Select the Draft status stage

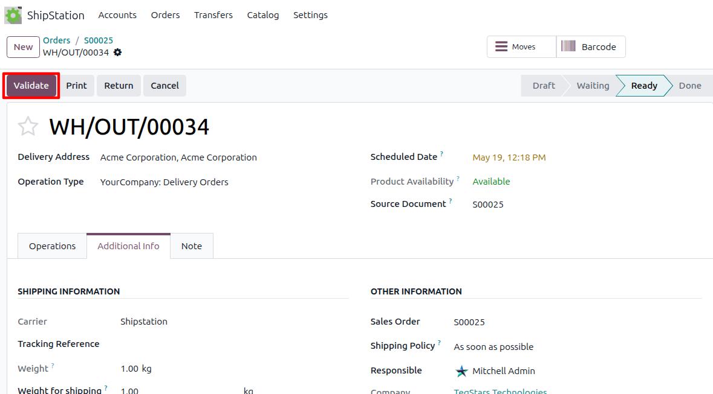[544, 85]
